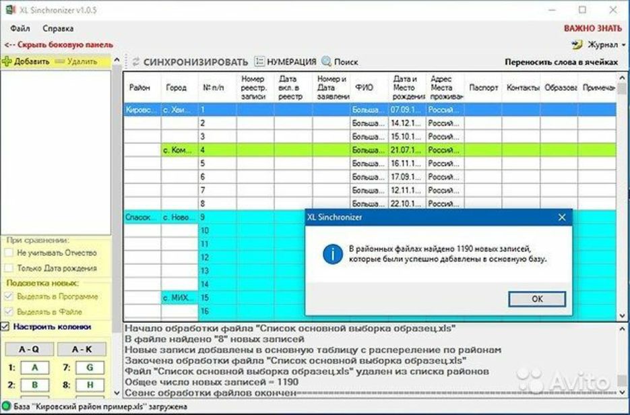Click the Журнал journal icon
630x415 pixels.
(577, 44)
